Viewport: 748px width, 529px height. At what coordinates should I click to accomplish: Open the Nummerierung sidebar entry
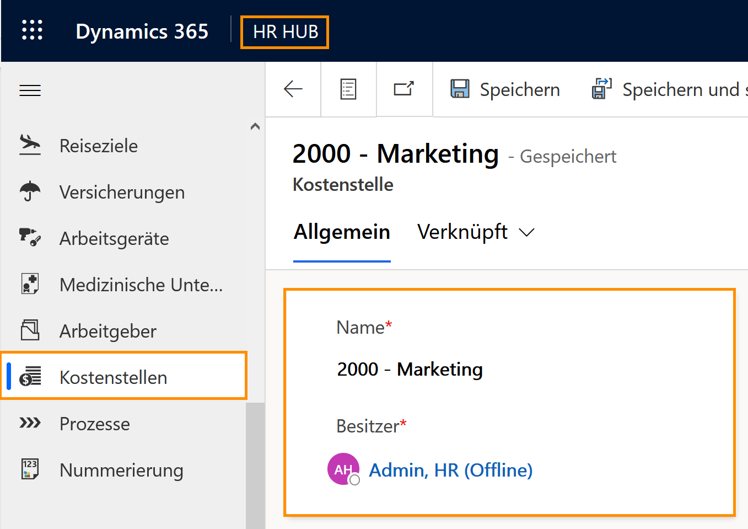(121, 471)
